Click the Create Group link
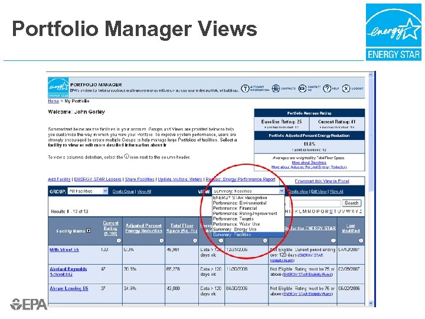 click(x=123, y=191)
